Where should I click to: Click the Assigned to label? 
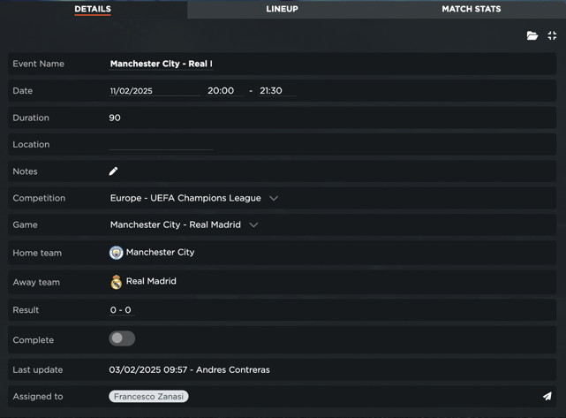click(38, 396)
